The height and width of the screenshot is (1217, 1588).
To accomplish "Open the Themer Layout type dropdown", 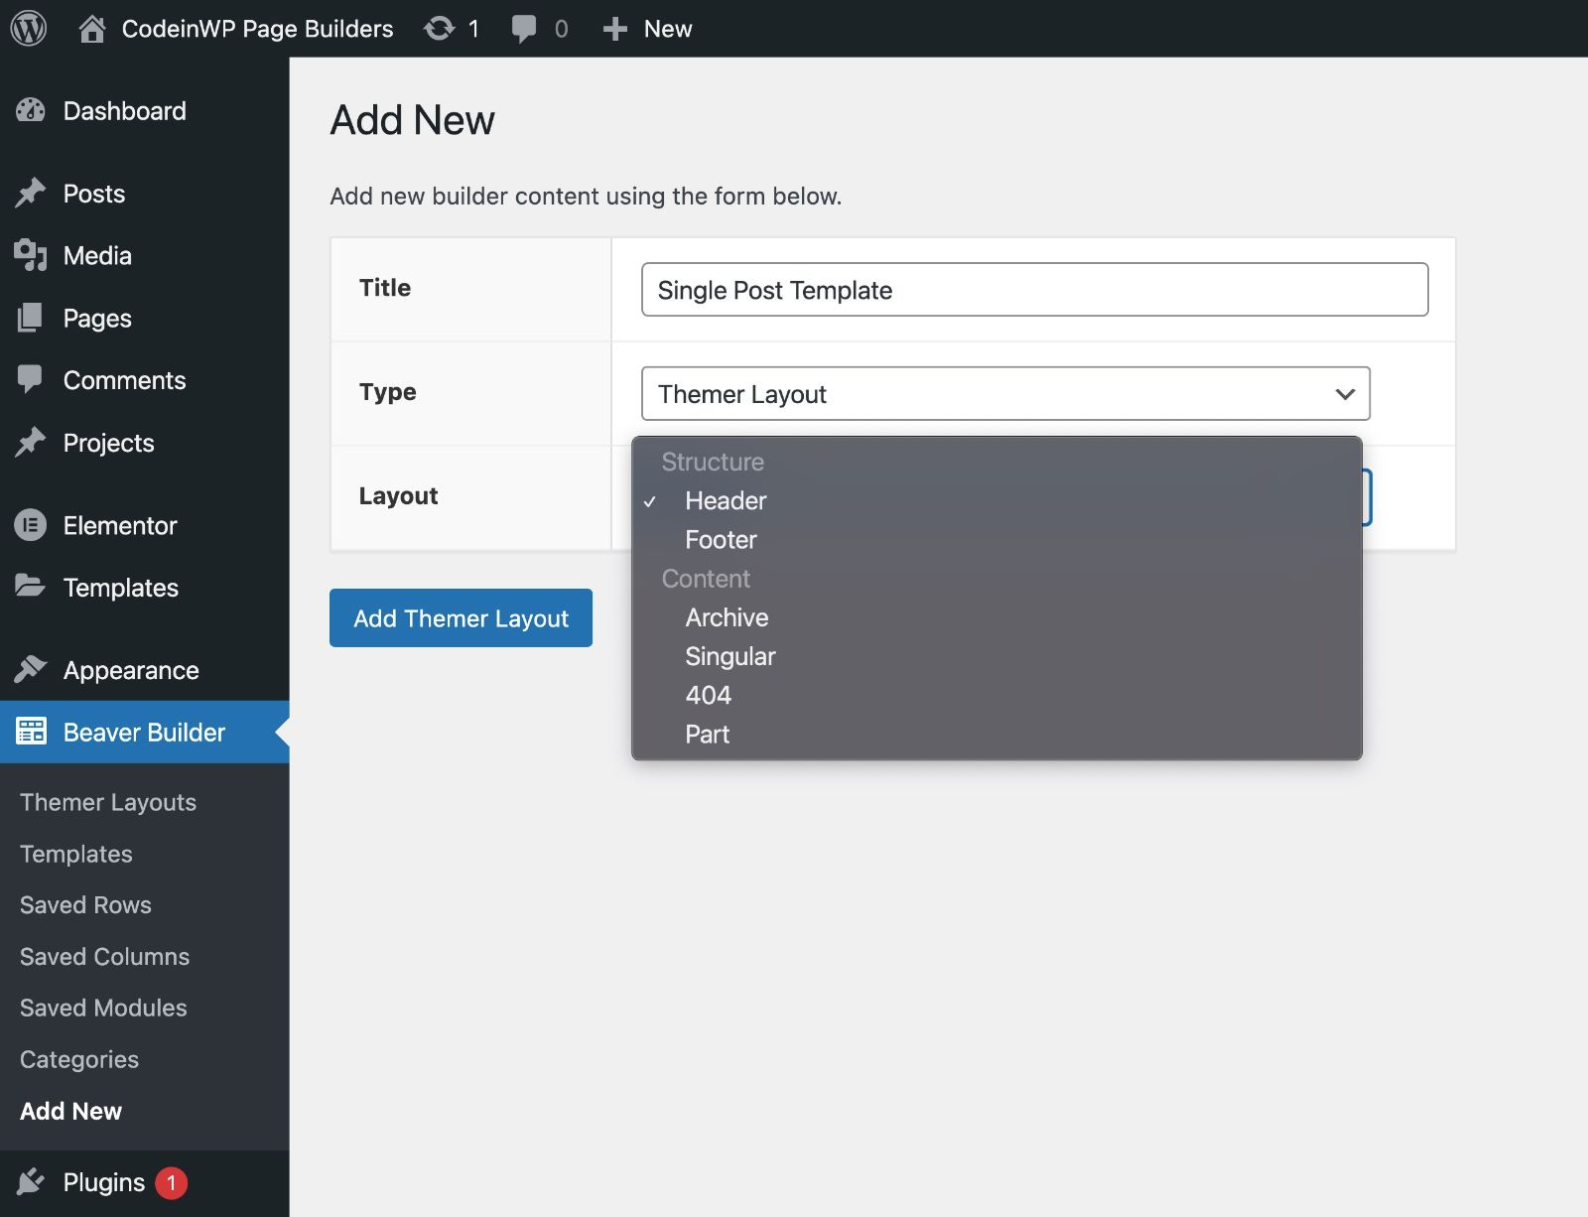I will [1005, 393].
